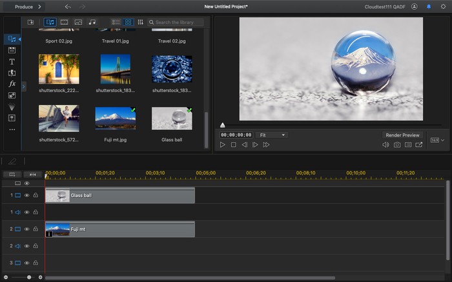Open the Fit zoom dropdown
The image size is (452, 282).
click(x=271, y=135)
